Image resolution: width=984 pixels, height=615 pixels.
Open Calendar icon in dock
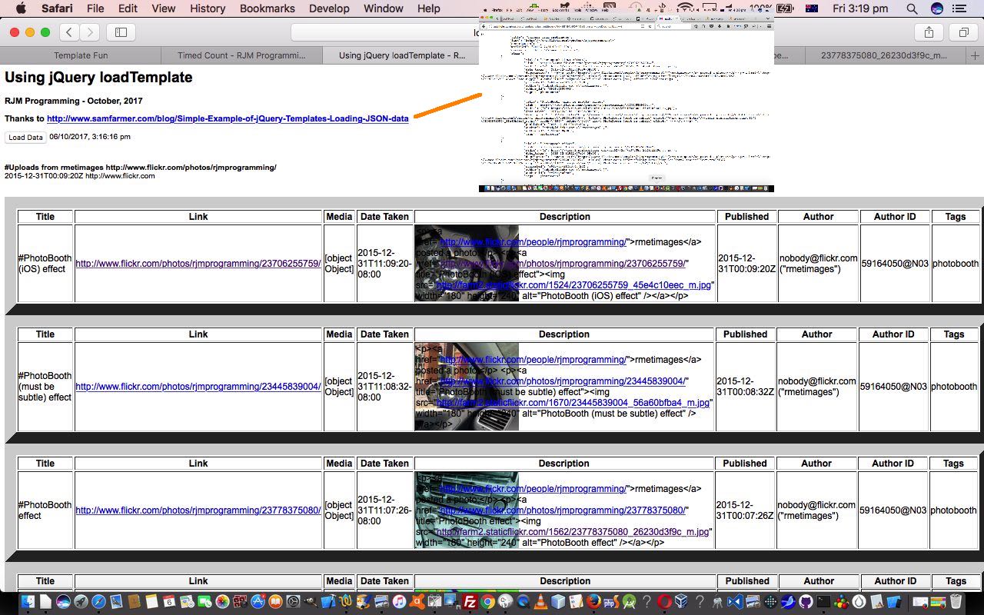[x=169, y=602]
